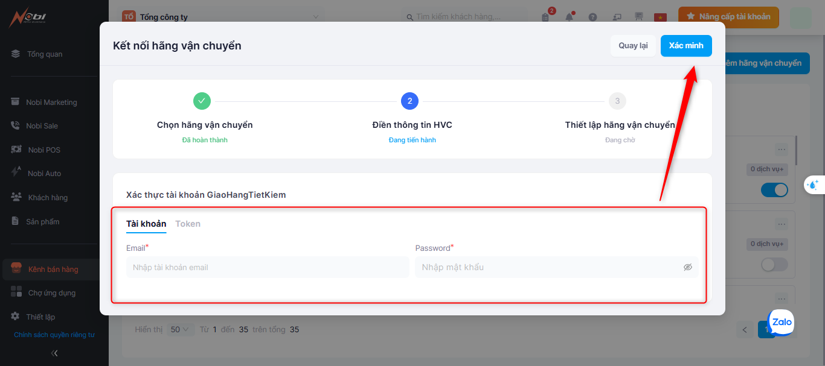This screenshot has width=825, height=366.
Task: Click the notification bell icon
Action: [569, 17]
